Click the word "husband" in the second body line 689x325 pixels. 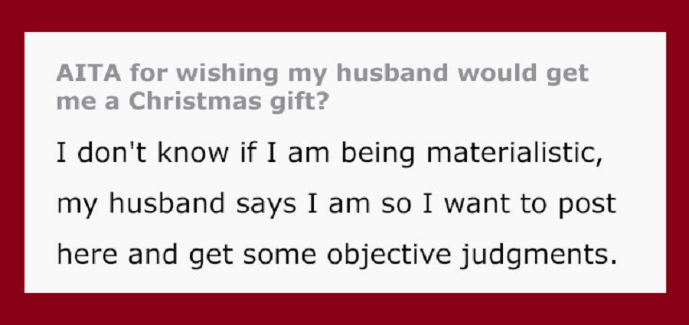(x=167, y=203)
